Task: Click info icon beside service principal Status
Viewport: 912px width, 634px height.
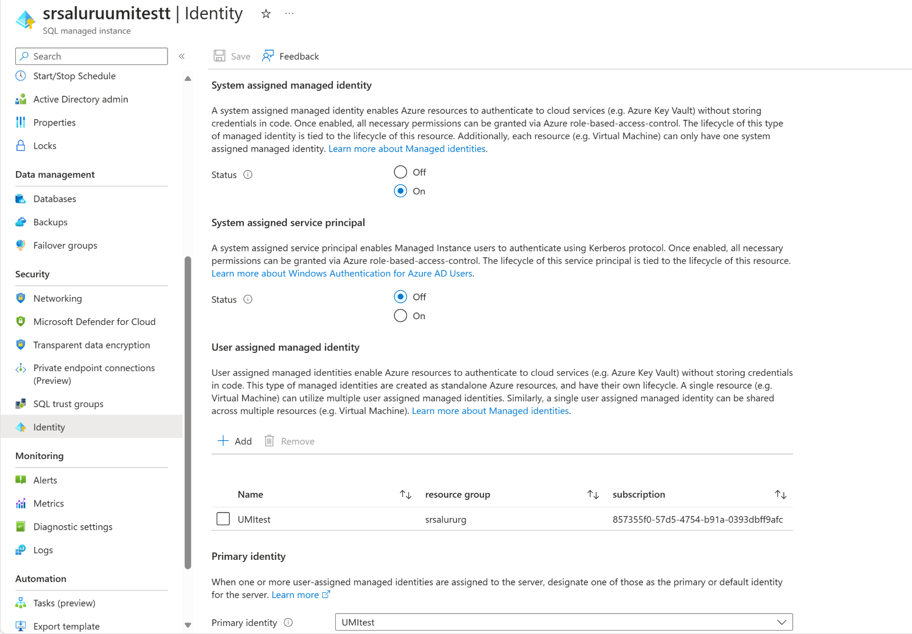Action: click(248, 299)
